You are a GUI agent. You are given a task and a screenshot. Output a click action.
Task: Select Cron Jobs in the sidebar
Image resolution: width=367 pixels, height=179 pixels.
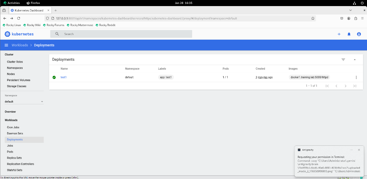click(13, 128)
